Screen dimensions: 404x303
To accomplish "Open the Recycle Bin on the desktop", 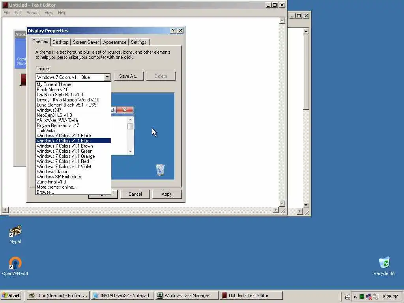I will (384, 266).
